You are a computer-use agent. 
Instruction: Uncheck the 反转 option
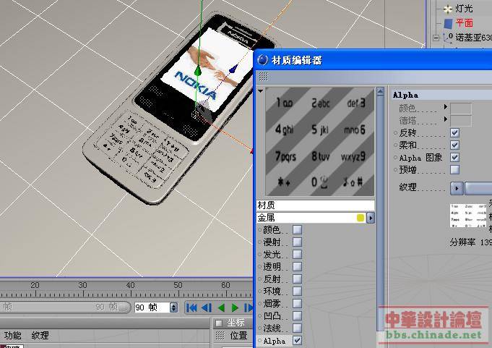click(x=454, y=133)
